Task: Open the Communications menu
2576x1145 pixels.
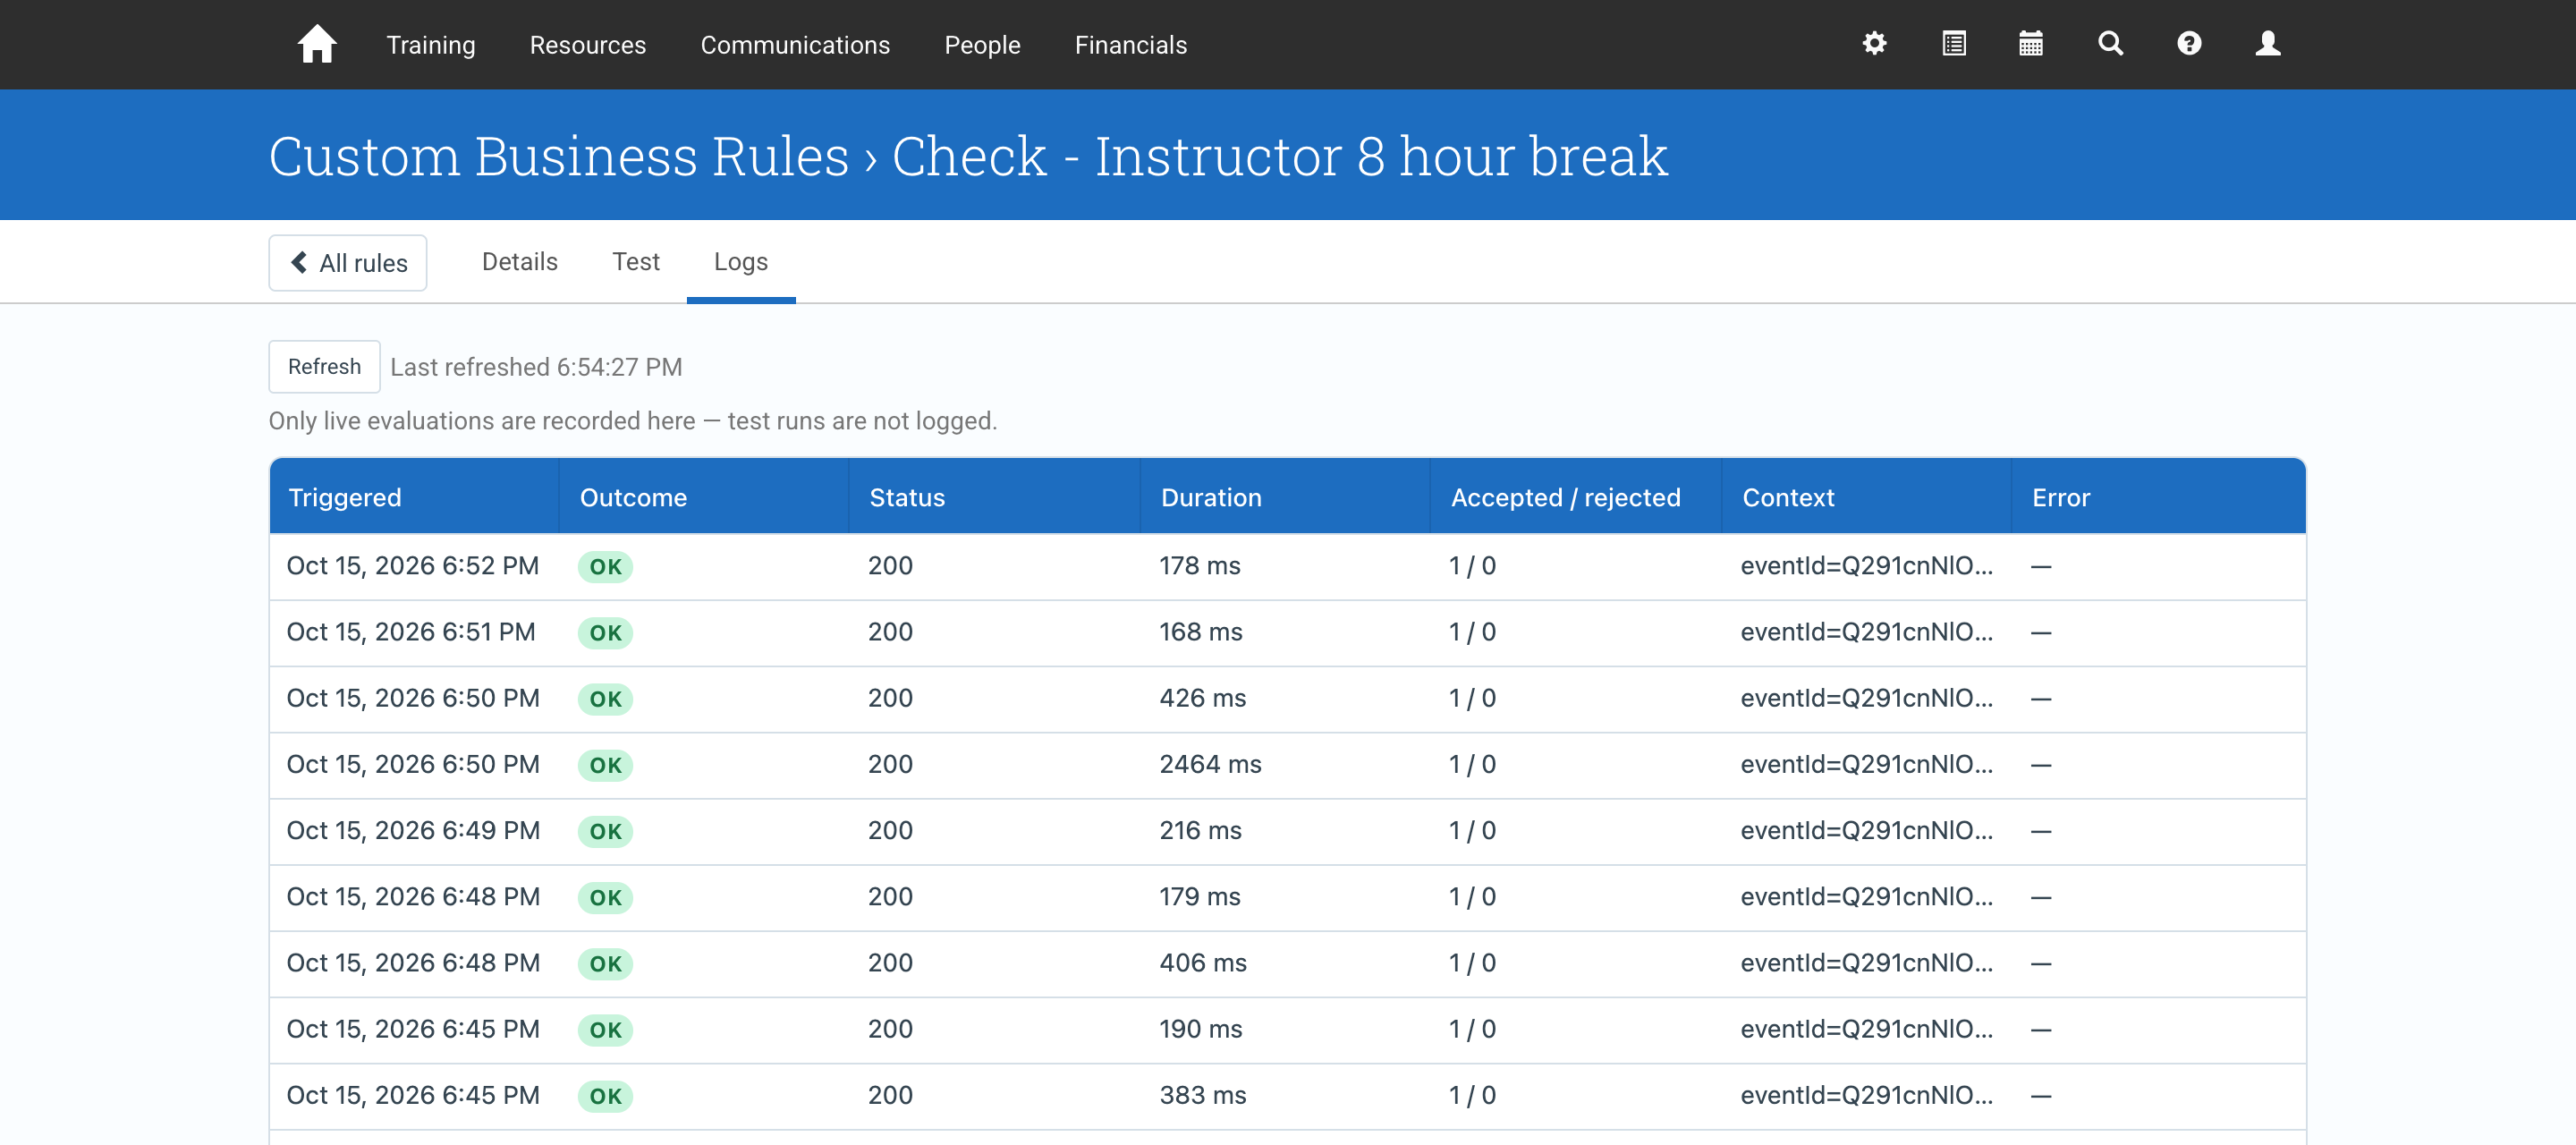Action: pos(795,45)
